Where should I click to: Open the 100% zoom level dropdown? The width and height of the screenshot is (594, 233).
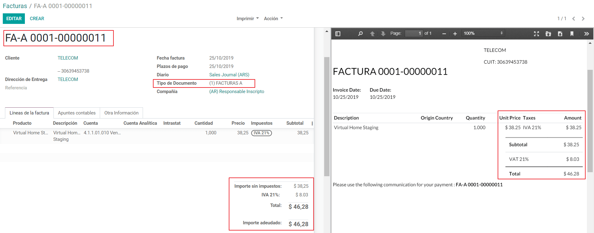[x=483, y=33]
